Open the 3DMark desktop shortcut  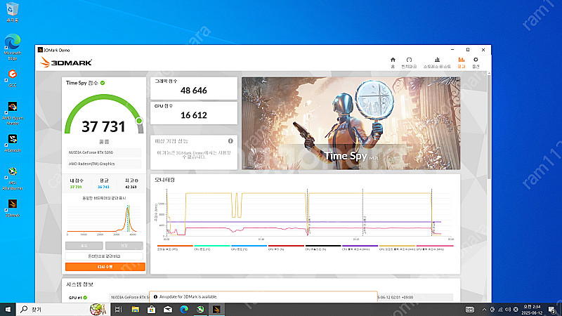coord(13,208)
